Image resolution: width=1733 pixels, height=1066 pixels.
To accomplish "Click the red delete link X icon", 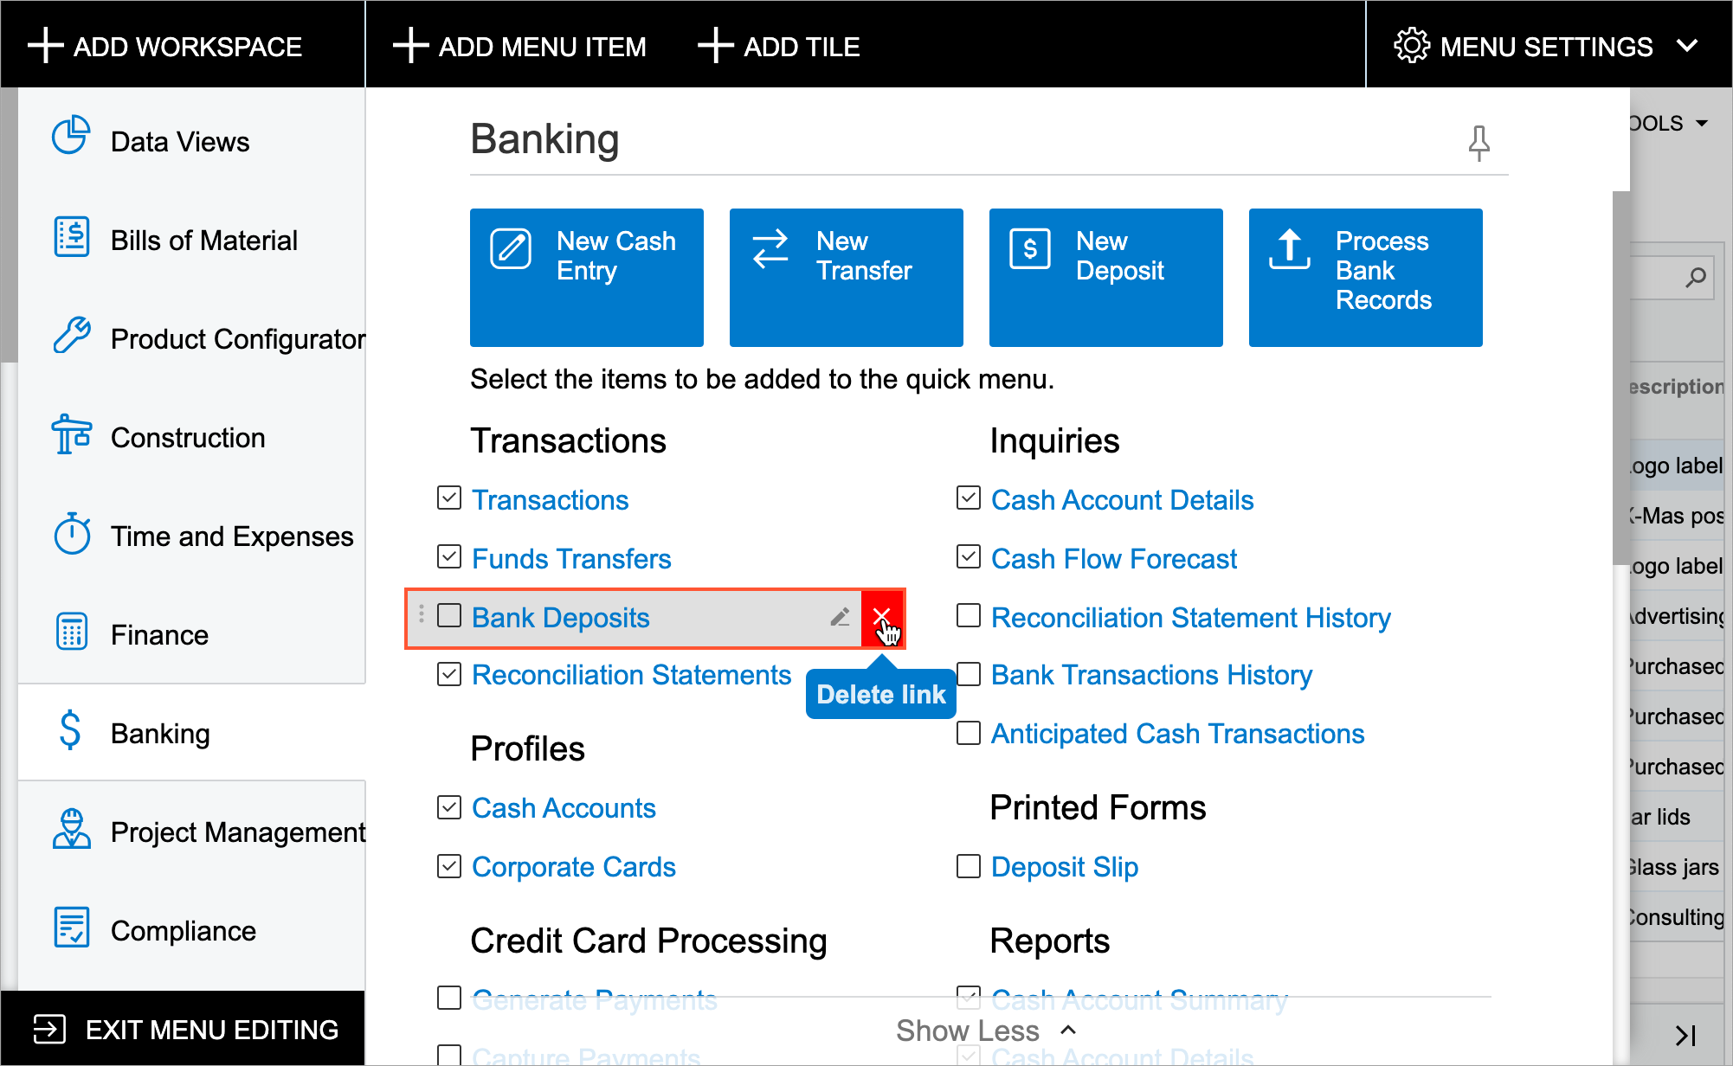I will [x=881, y=618].
